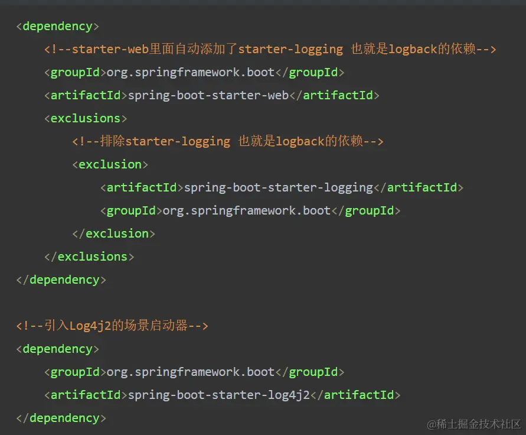Click the spring-boot-starter-web artifactId line
Screen dimensions: 526x435
(x=212, y=95)
